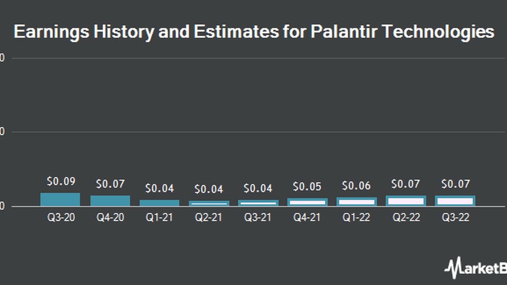Pick the Q2-21 estimate bar
Image resolution: width=507 pixels, height=285 pixels.
209,203
